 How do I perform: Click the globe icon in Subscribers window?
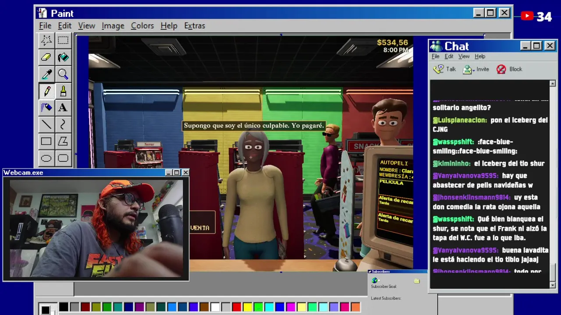tap(374, 280)
